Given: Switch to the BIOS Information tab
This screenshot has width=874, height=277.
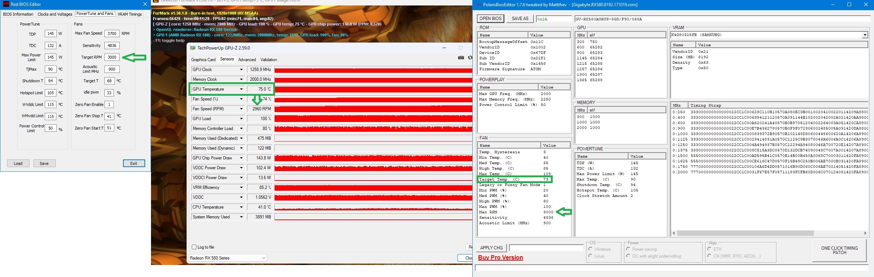Looking at the screenshot, I should 18,14.
